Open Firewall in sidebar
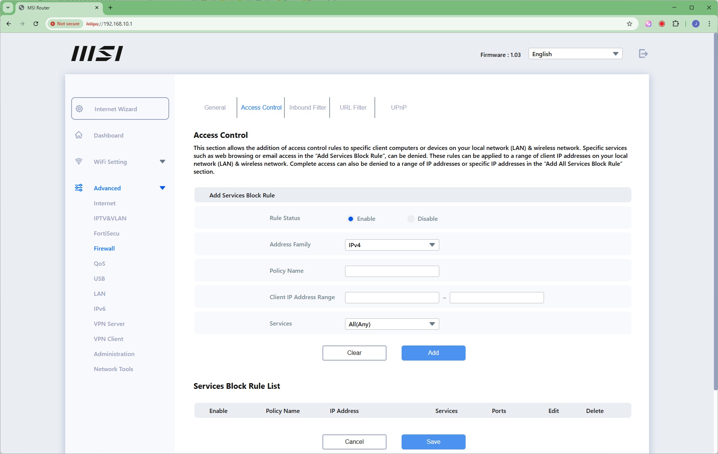Image resolution: width=718 pixels, height=454 pixels. pos(104,248)
